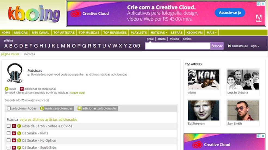The width and height of the screenshot is (268, 150).
Task: Click inside the search text field
Action: [x=178, y=46]
